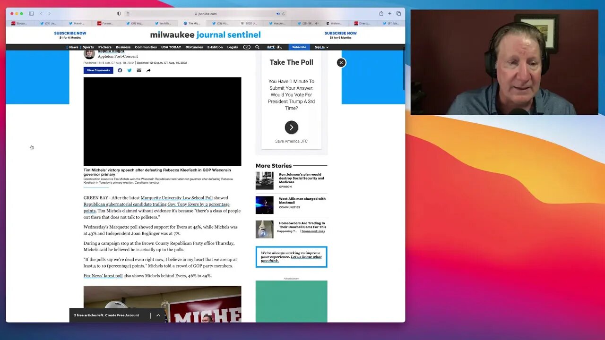Click the jsonline.com address field
Viewport: 605px width, 340px height.
coord(206,14)
